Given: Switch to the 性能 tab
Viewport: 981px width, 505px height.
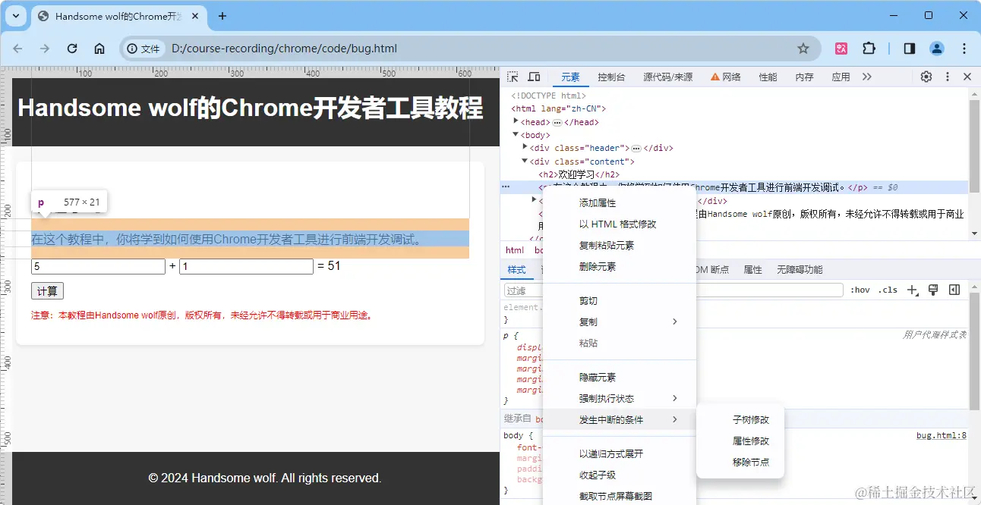Looking at the screenshot, I should [768, 77].
